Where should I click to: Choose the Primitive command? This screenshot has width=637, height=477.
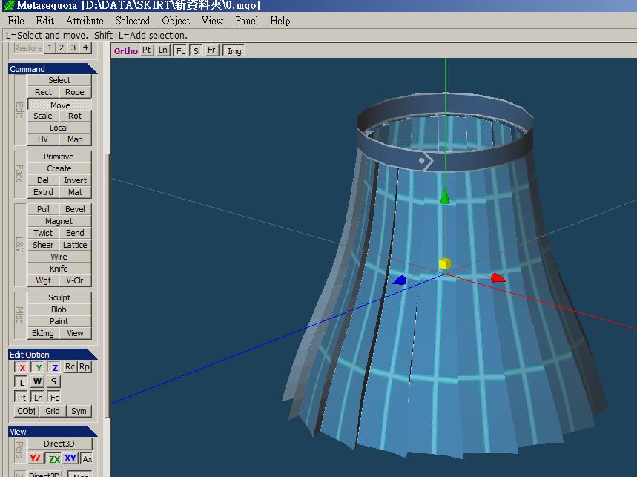coord(59,157)
